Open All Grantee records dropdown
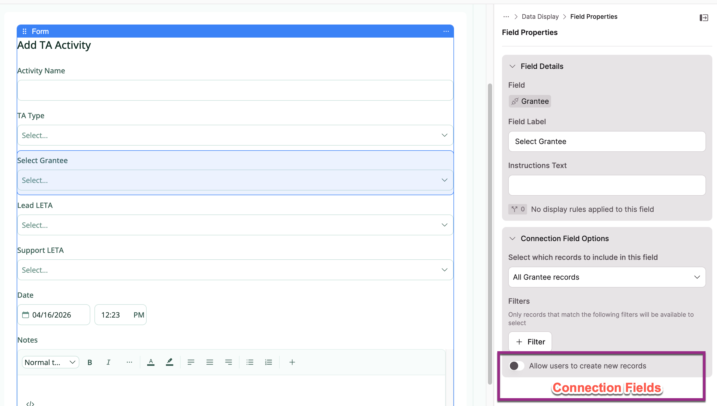Viewport: 717px width, 406px height. click(x=607, y=277)
